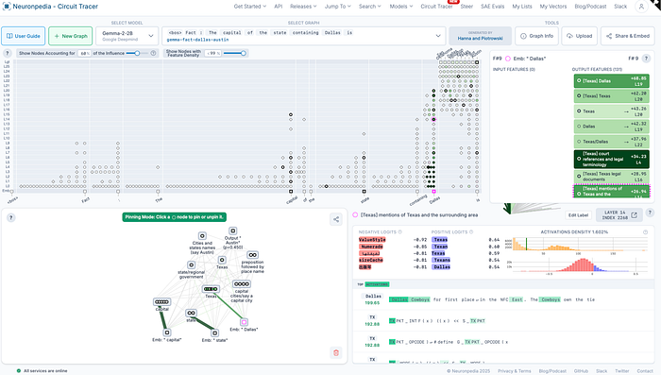
Task: Click Share & Embed
Action: (628, 36)
